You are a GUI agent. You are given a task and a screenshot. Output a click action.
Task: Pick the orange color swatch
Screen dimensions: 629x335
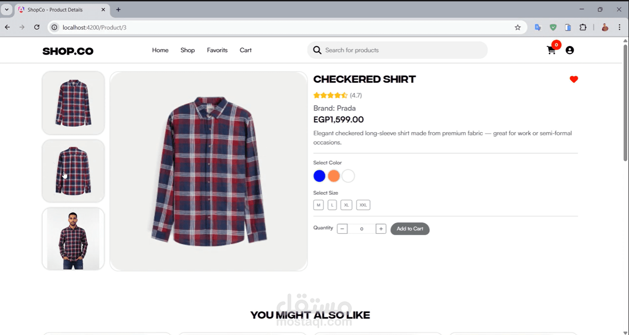point(334,176)
